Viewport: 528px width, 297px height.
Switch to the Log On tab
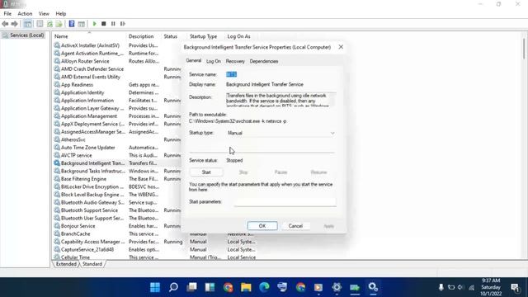pyautogui.click(x=214, y=61)
